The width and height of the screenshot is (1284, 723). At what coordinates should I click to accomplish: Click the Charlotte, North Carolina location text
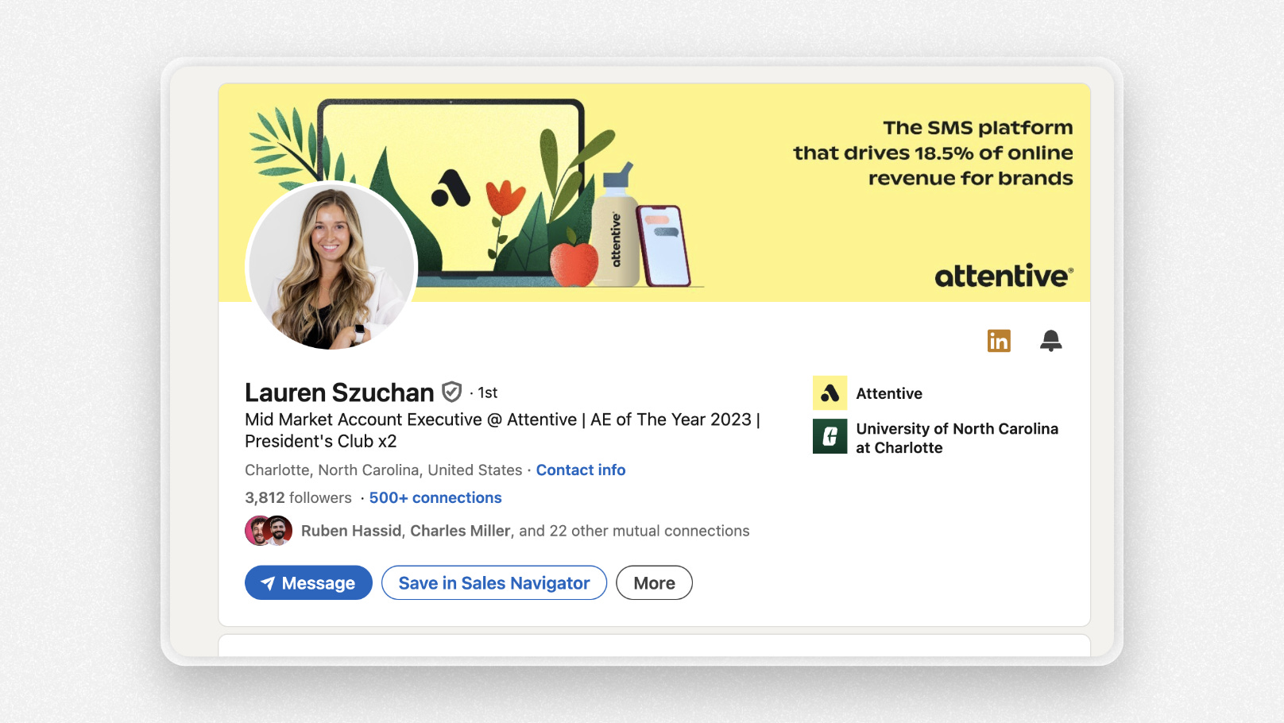(x=383, y=470)
